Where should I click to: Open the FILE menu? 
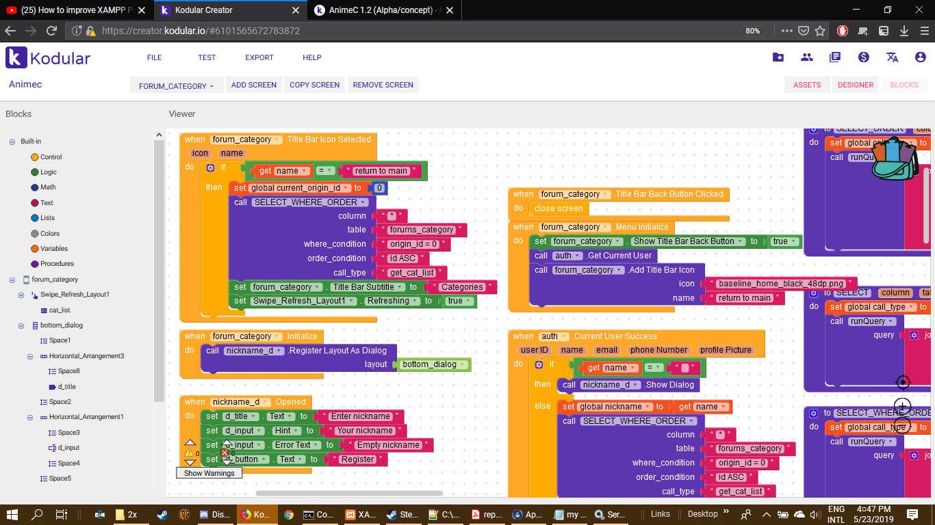[x=154, y=57]
